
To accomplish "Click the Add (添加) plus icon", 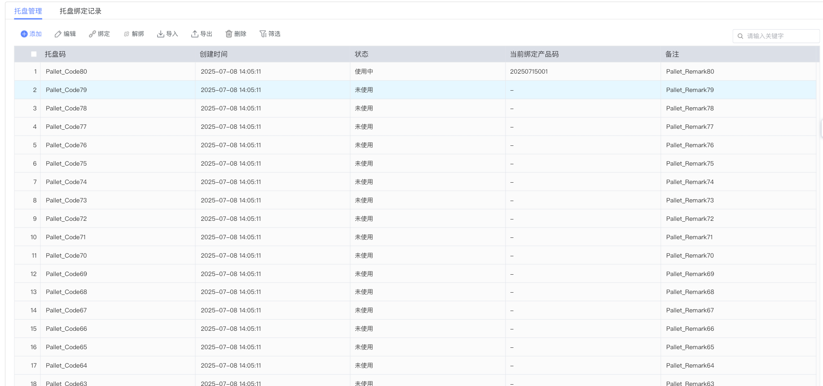I will [24, 34].
